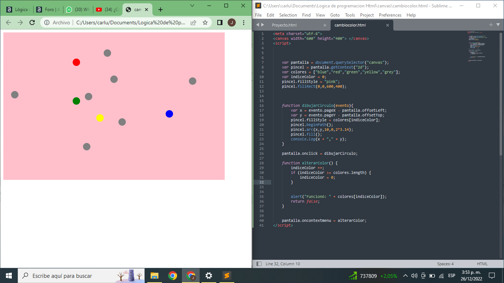Image resolution: width=504 pixels, height=283 pixels.
Task: Open Chrome's three-dot menu
Action: 244,22
